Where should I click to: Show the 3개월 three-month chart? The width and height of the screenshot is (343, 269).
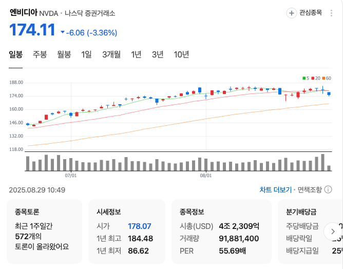[111, 54]
